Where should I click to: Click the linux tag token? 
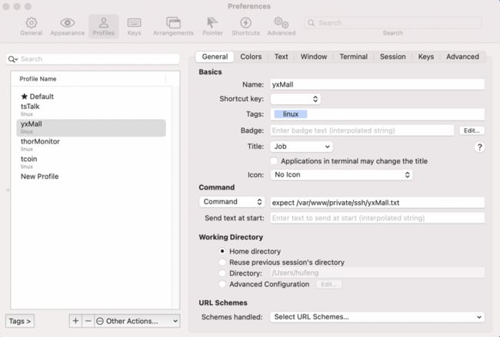(x=291, y=114)
